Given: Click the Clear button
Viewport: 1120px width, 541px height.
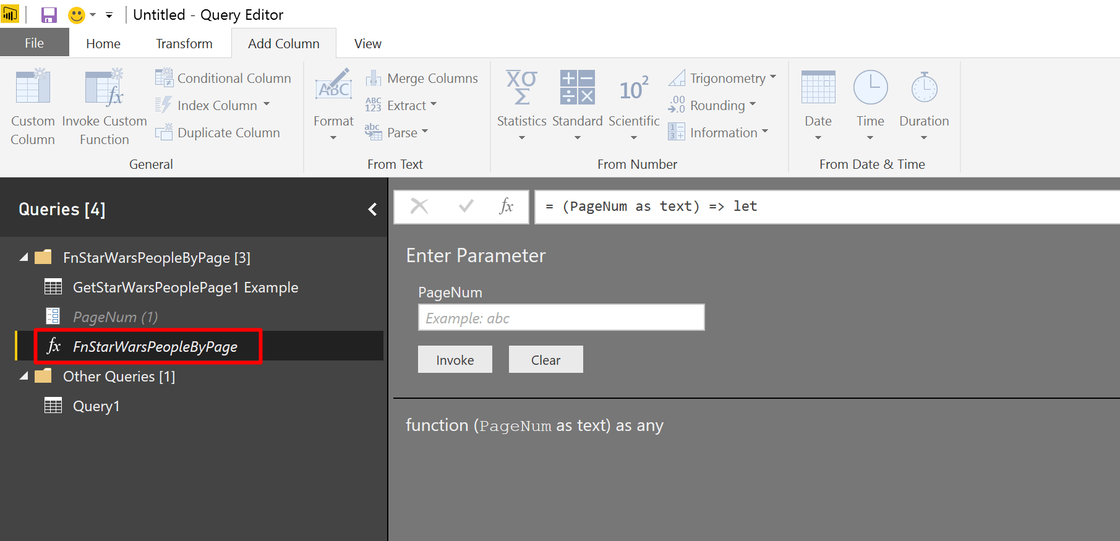Looking at the screenshot, I should tap(546, 359).
